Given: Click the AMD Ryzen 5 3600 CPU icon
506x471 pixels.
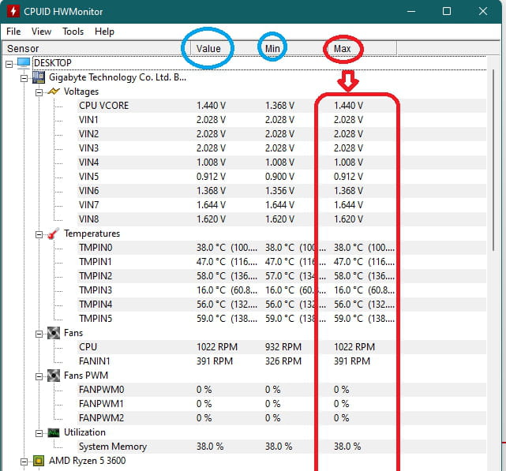Looking at the screenshot, I should (x=39, y=461).
